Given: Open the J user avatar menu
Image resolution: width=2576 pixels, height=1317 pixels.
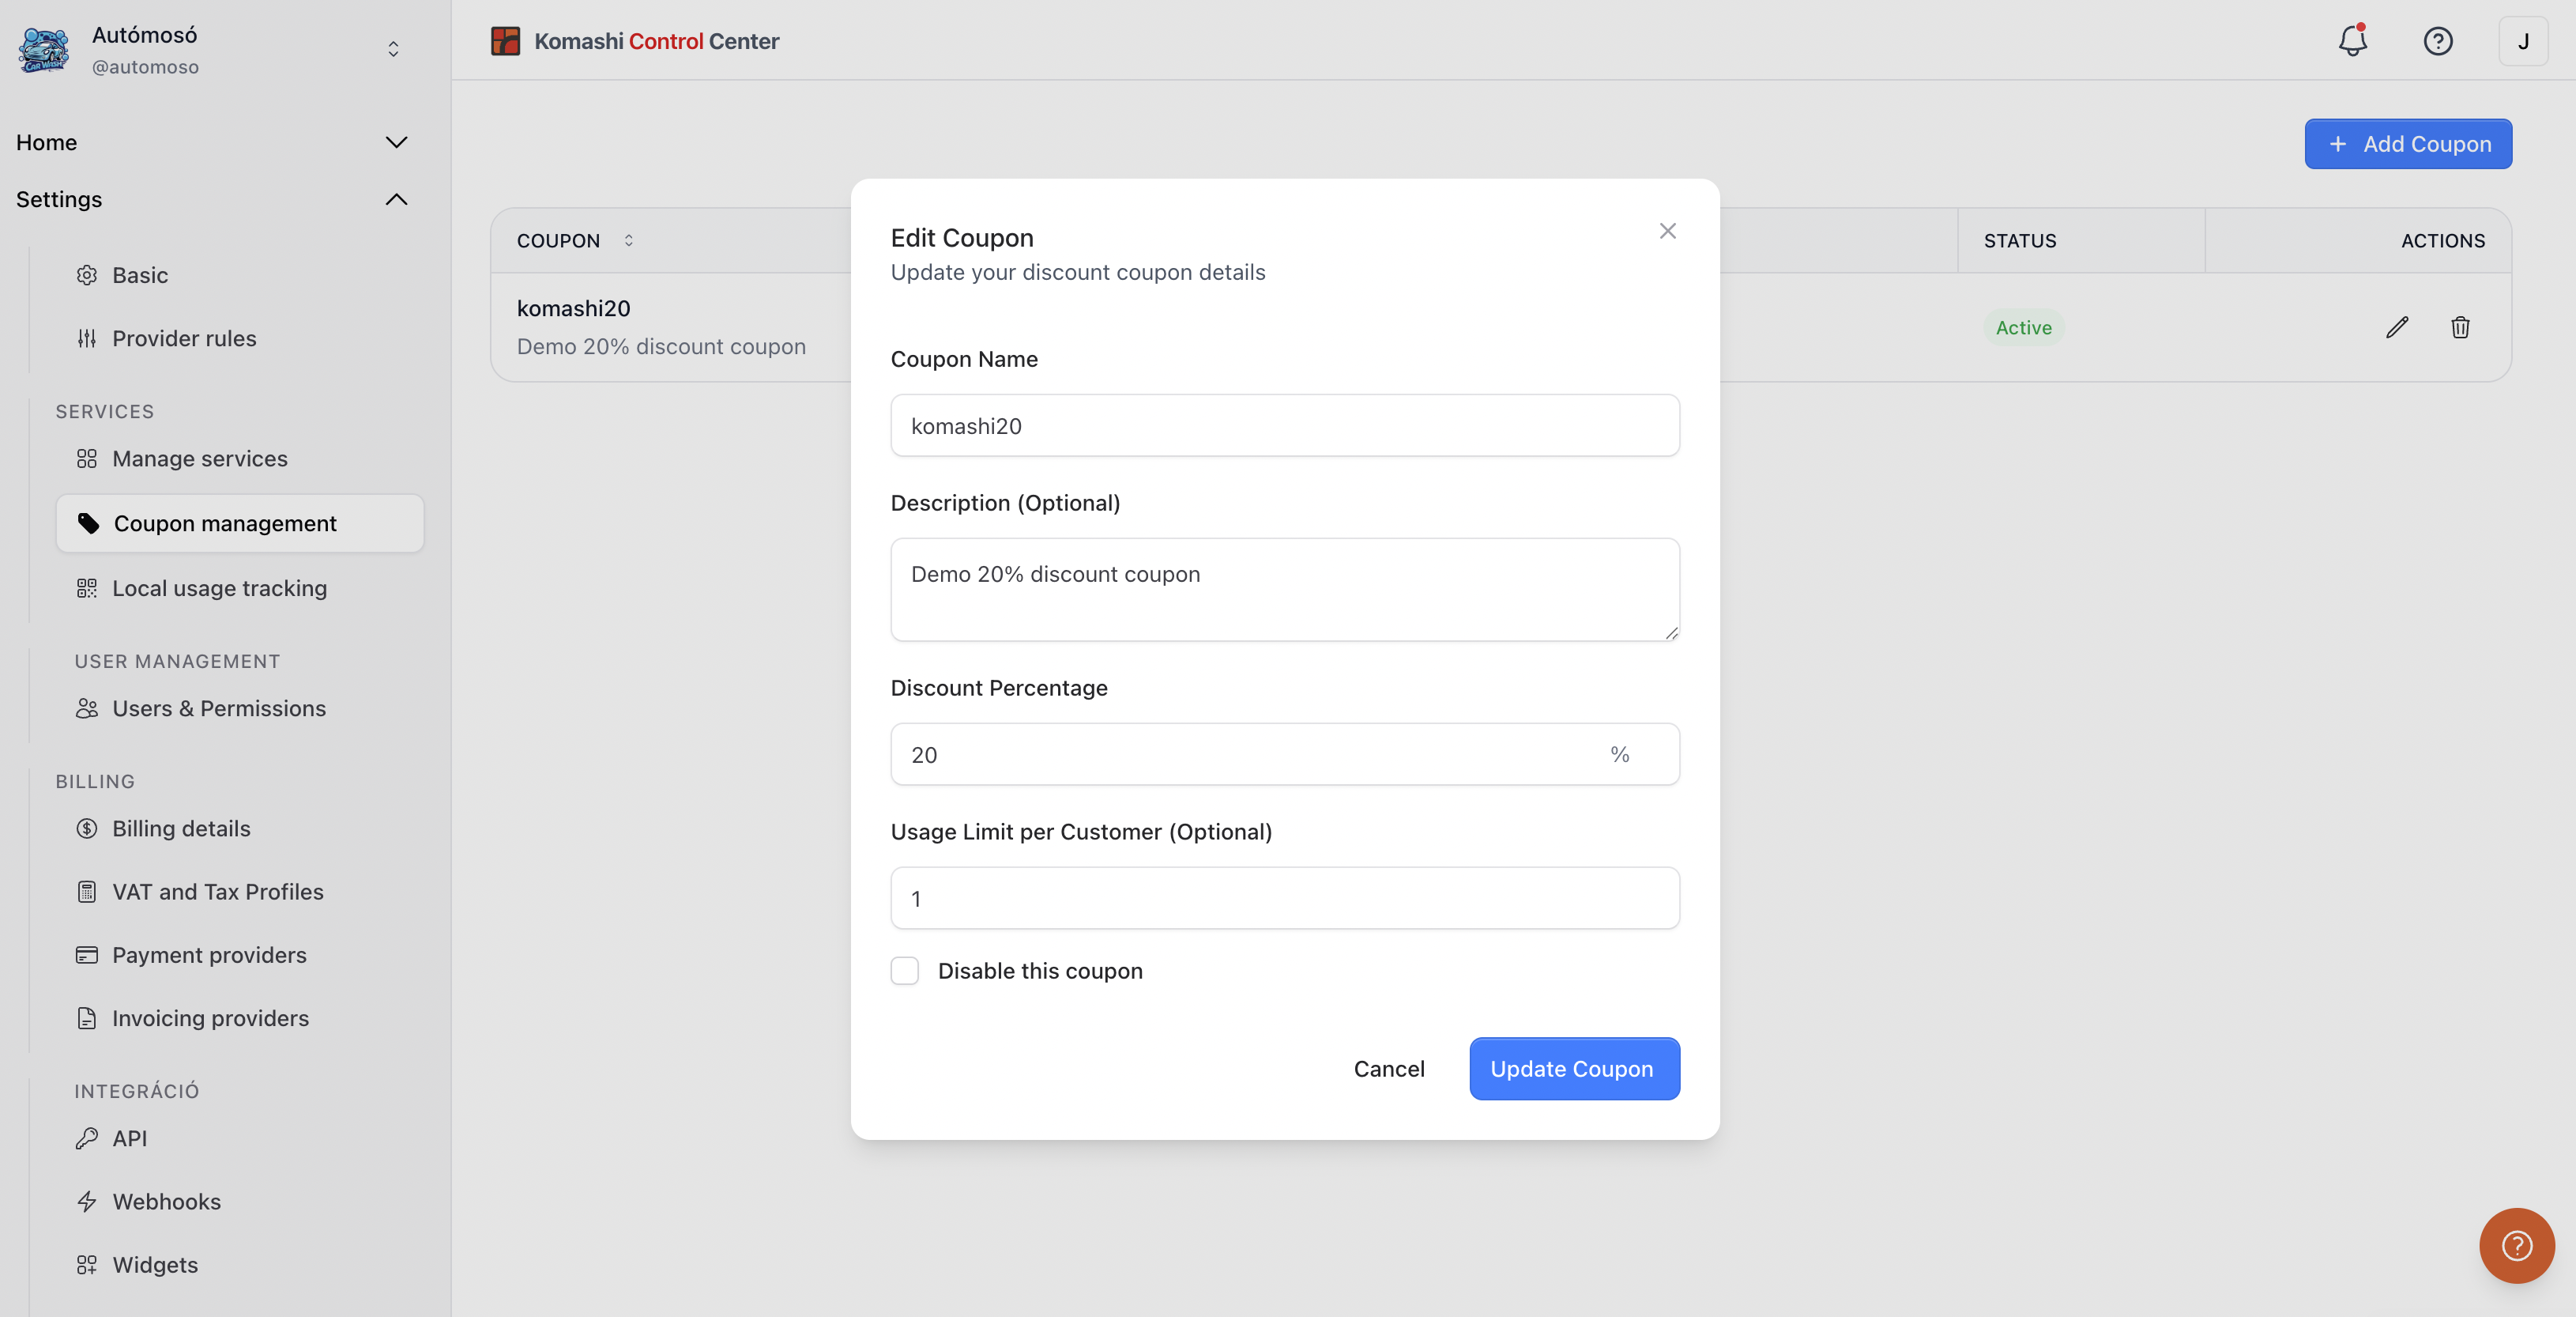Looking at the screenshot, I should click(x=2522, y=41).
